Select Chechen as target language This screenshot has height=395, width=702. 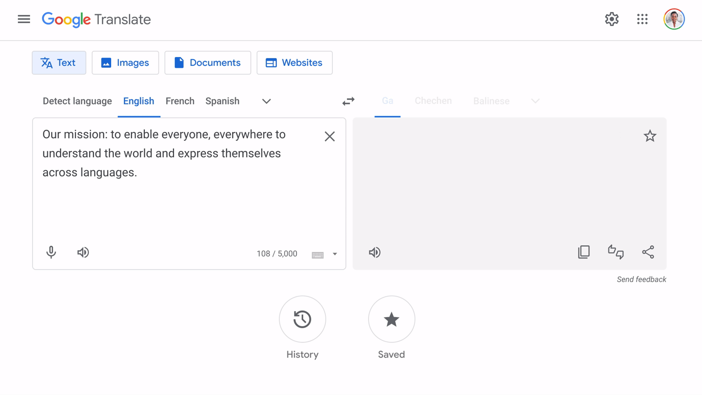coord(433,101)
